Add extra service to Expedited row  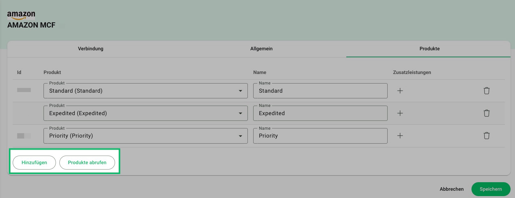[400, 113]
